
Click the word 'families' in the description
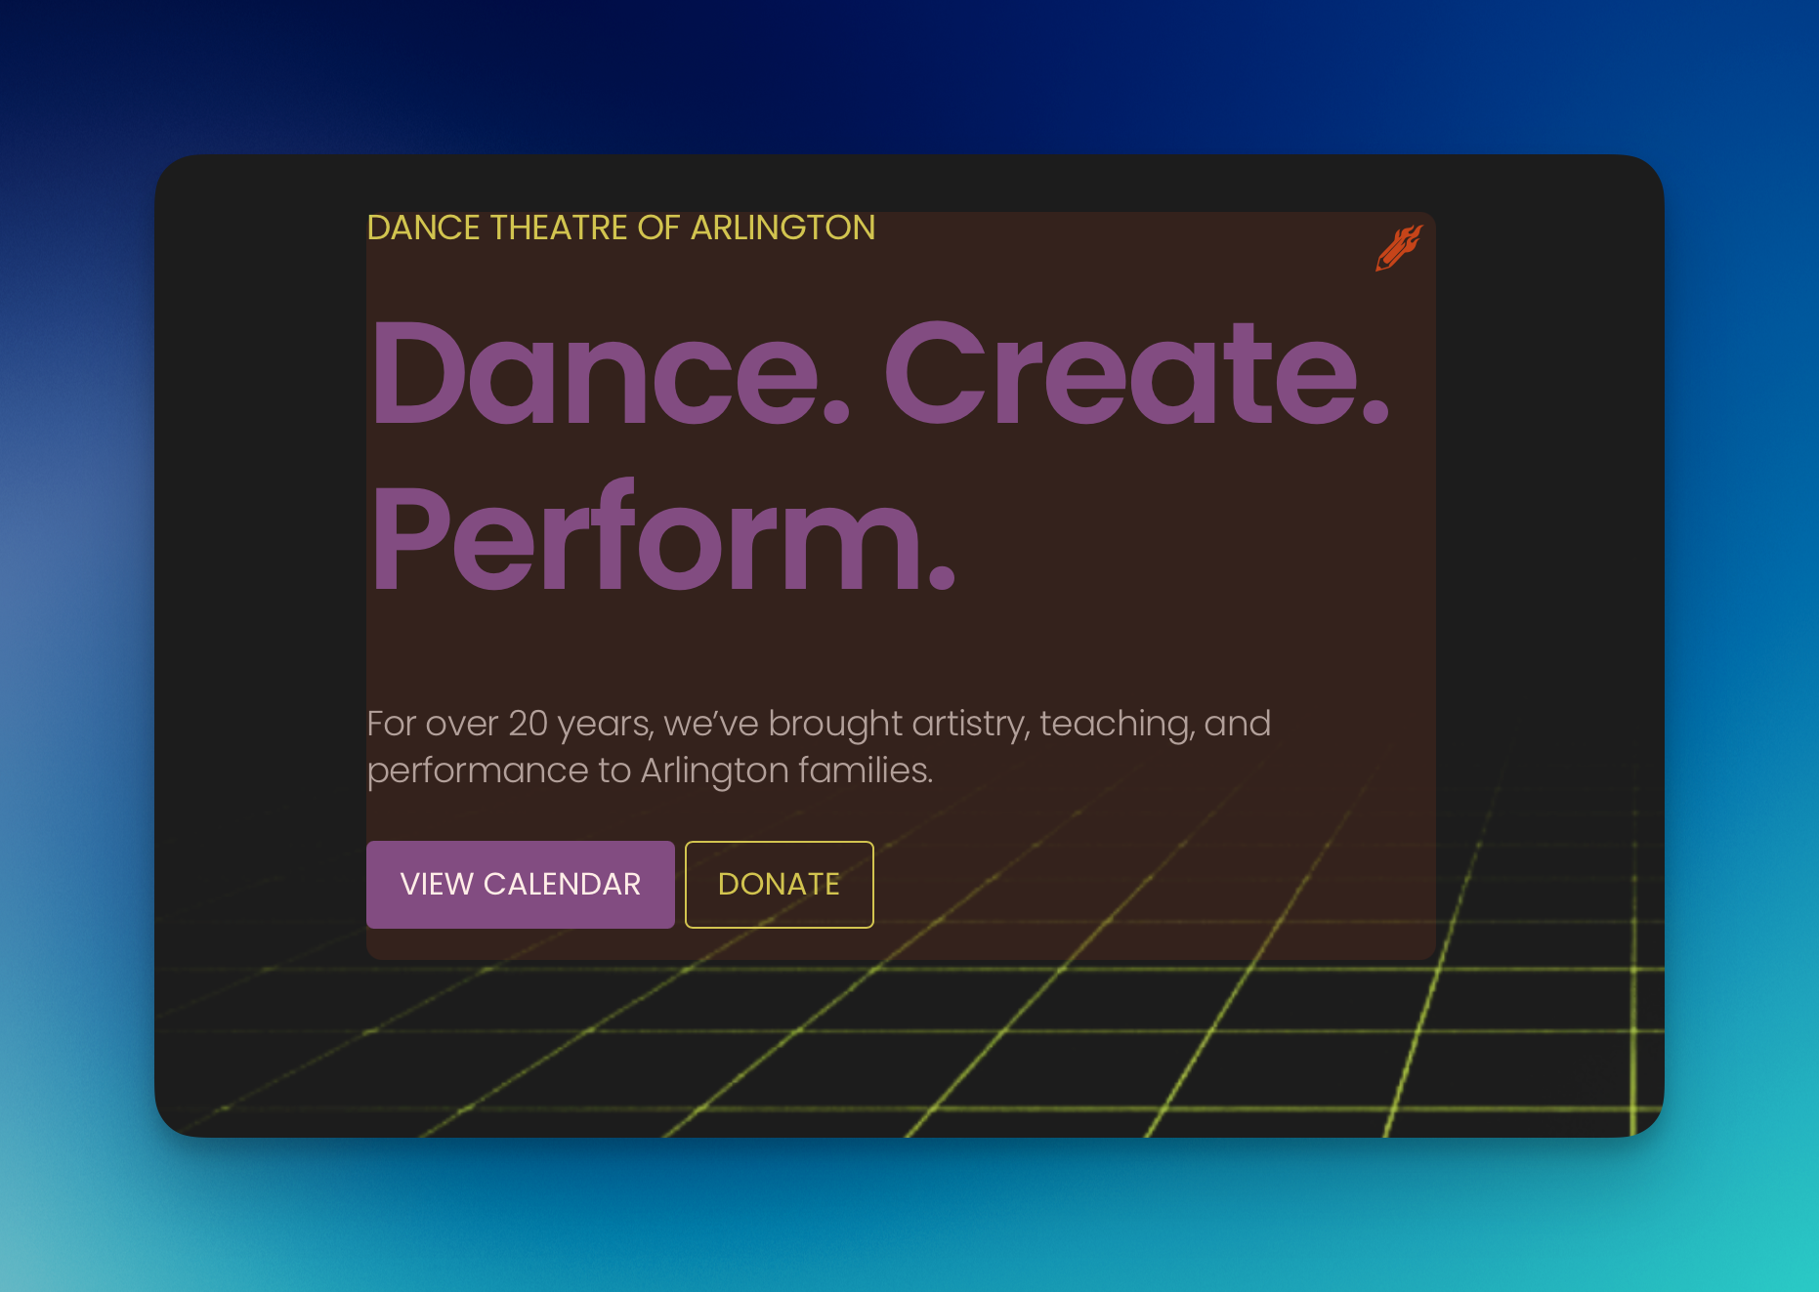865,771
